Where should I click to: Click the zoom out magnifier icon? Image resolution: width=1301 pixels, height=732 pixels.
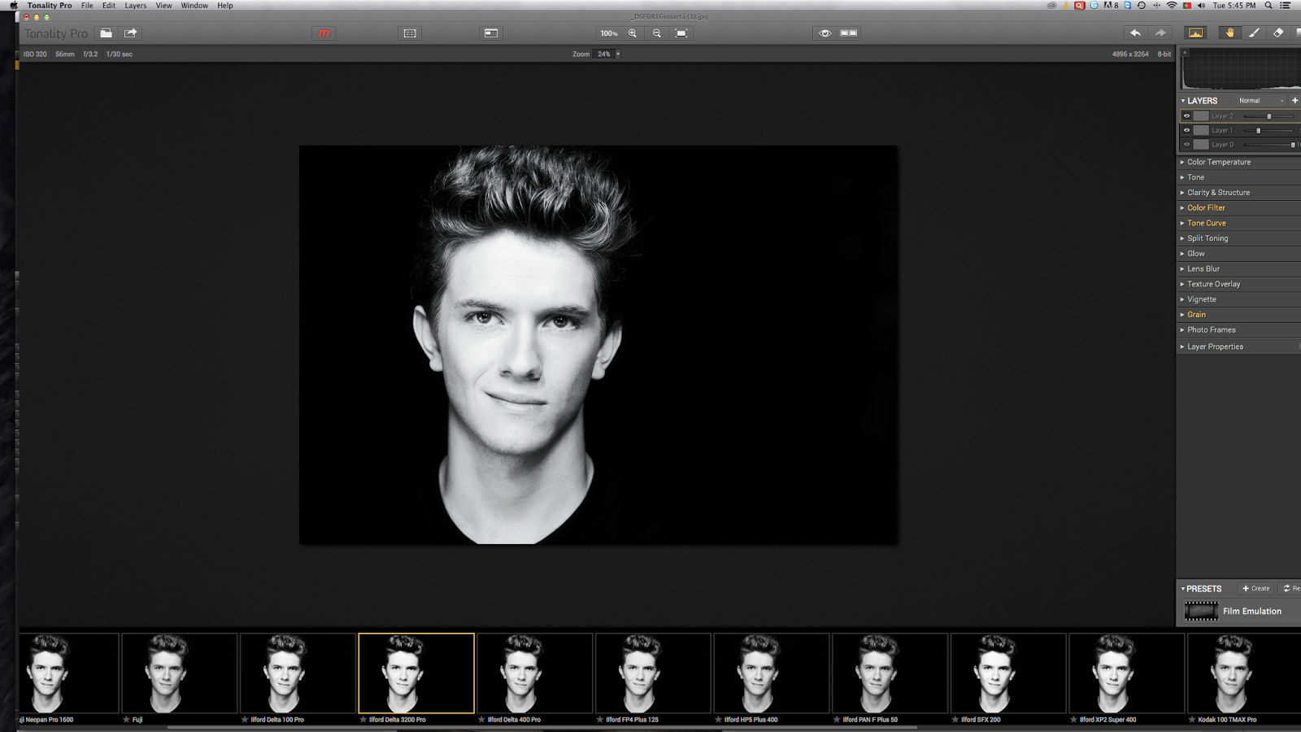[x=657, y=33]
